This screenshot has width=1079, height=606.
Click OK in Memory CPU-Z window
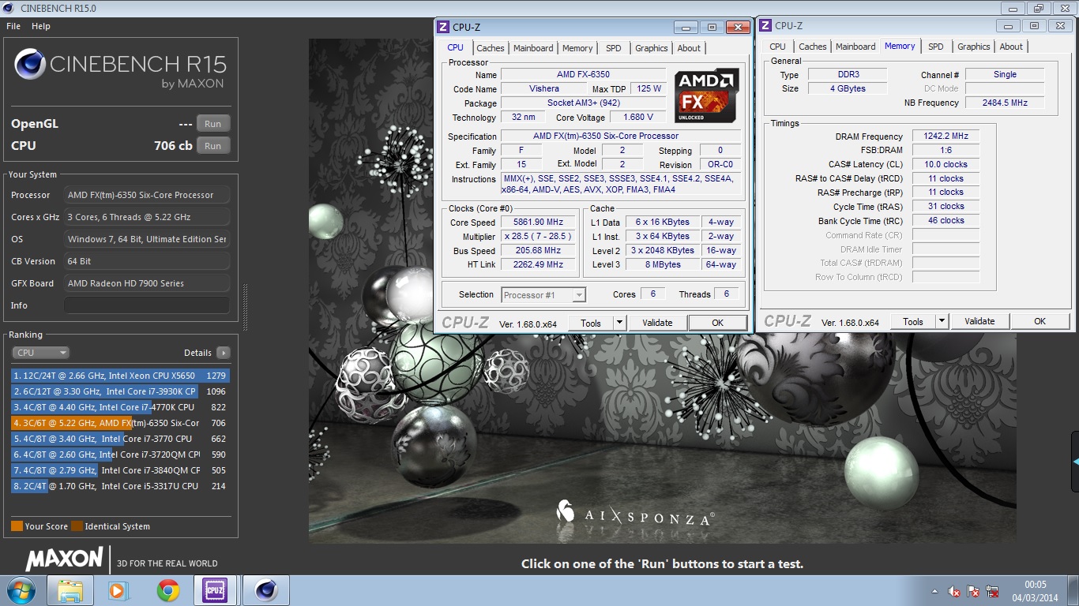pos(1040,321)
